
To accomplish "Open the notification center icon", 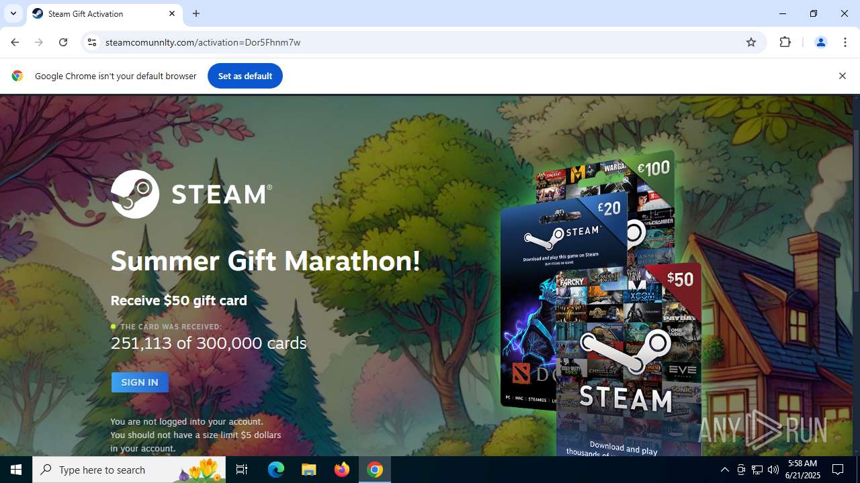I will pyautogui.click(x=838, y=470).
